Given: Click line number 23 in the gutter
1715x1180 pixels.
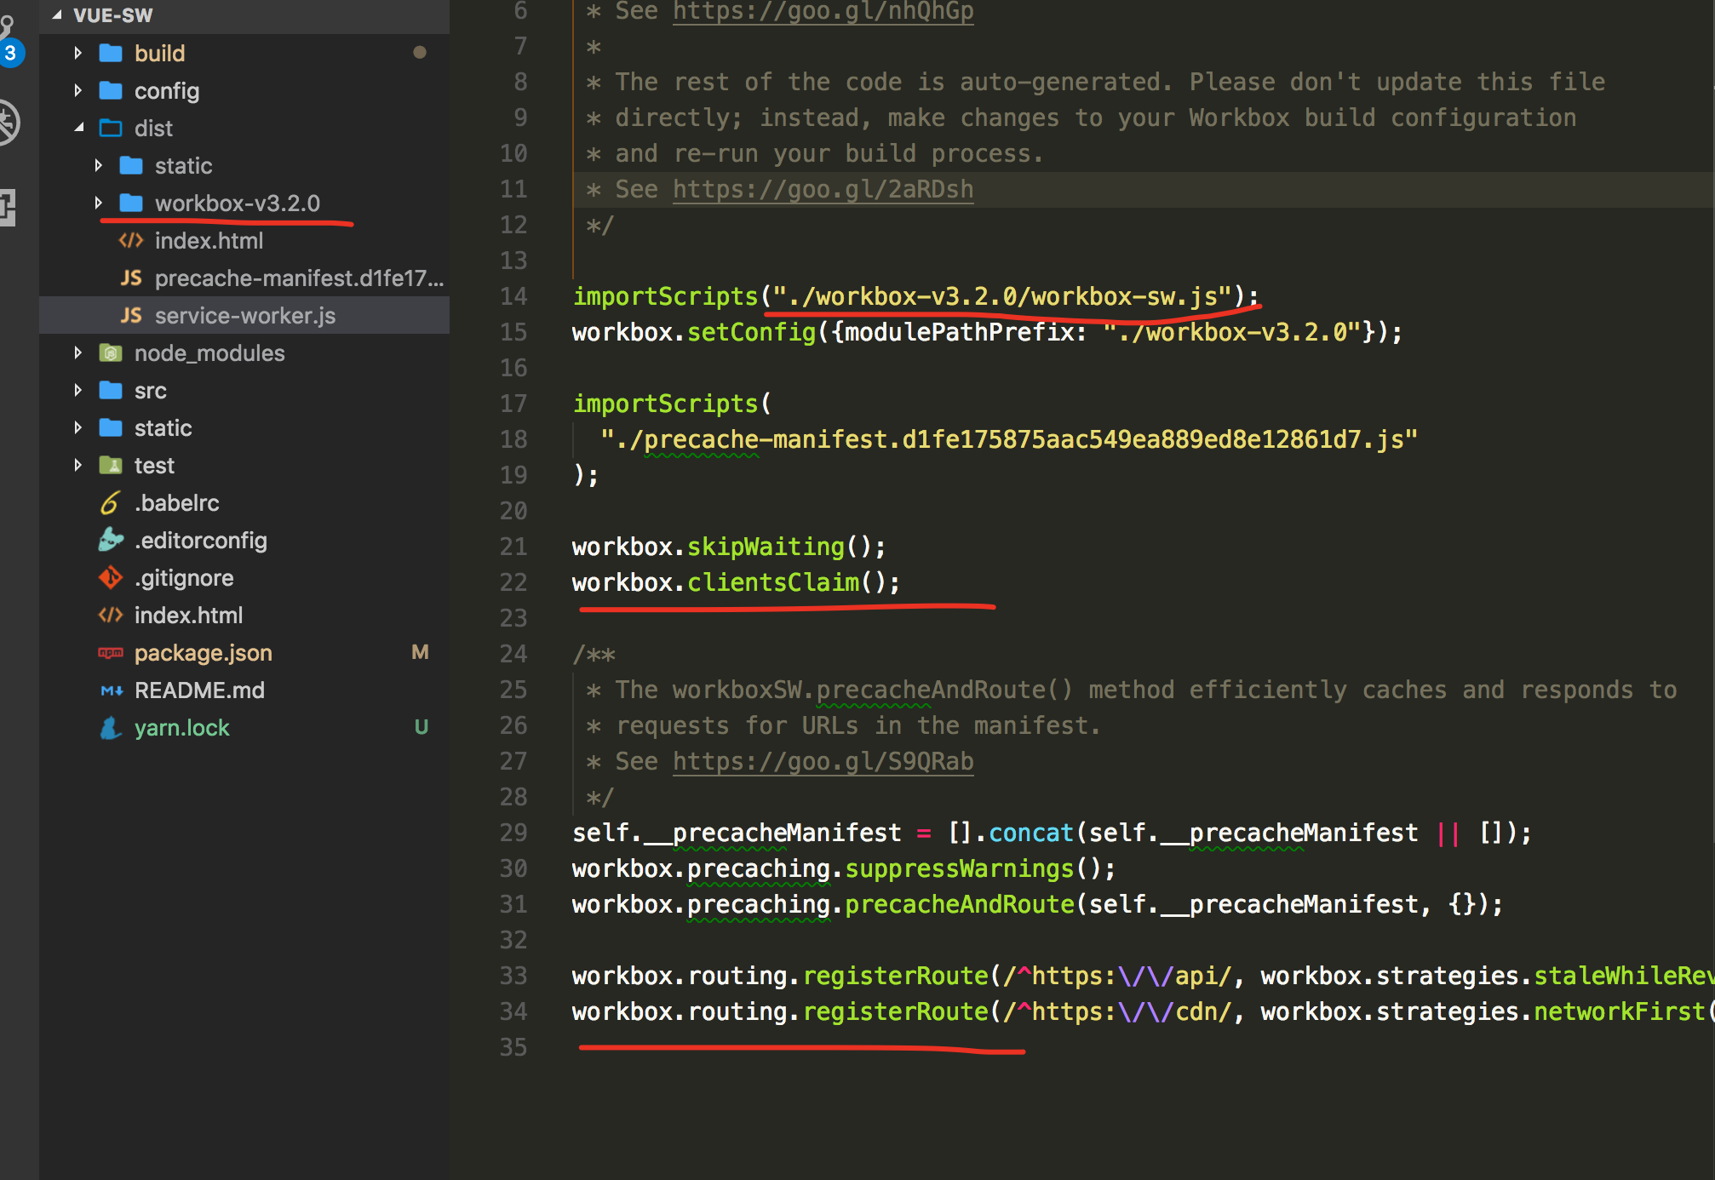Looking at the screenshot, I should (x=513, y=618).
